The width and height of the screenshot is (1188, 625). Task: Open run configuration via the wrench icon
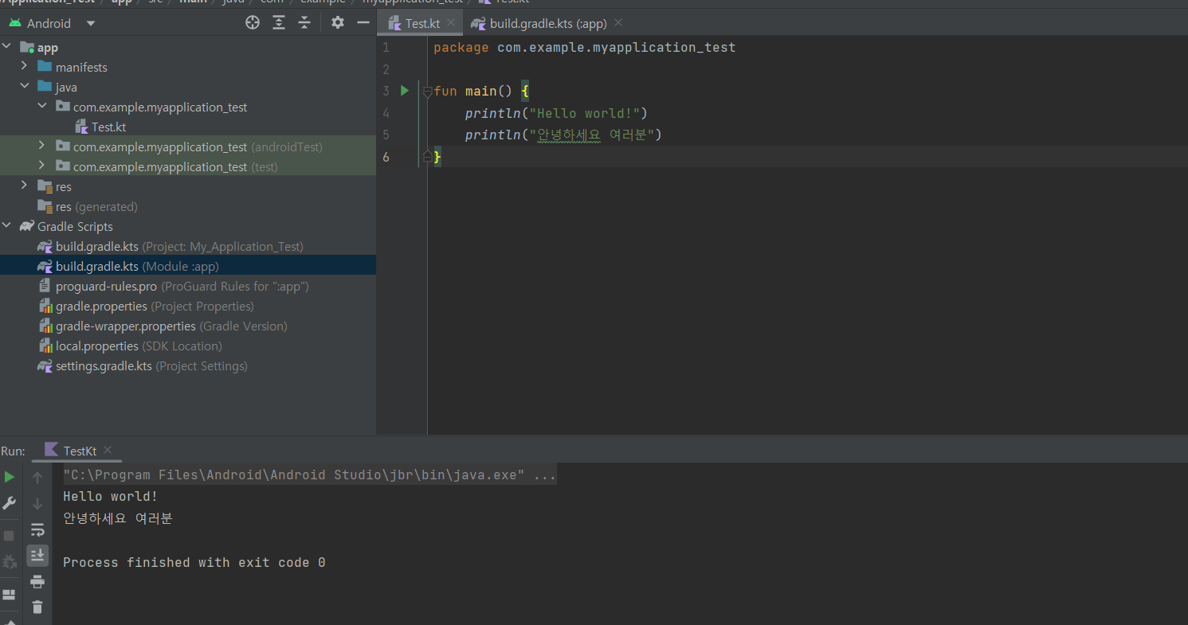(x=10, y=503)
